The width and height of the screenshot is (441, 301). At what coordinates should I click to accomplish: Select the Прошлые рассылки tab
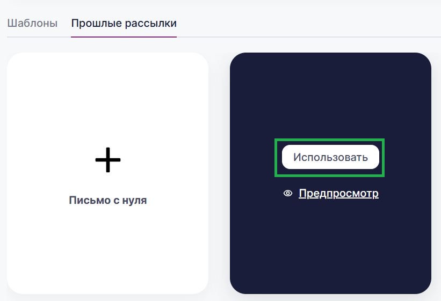tap(124, 24)
